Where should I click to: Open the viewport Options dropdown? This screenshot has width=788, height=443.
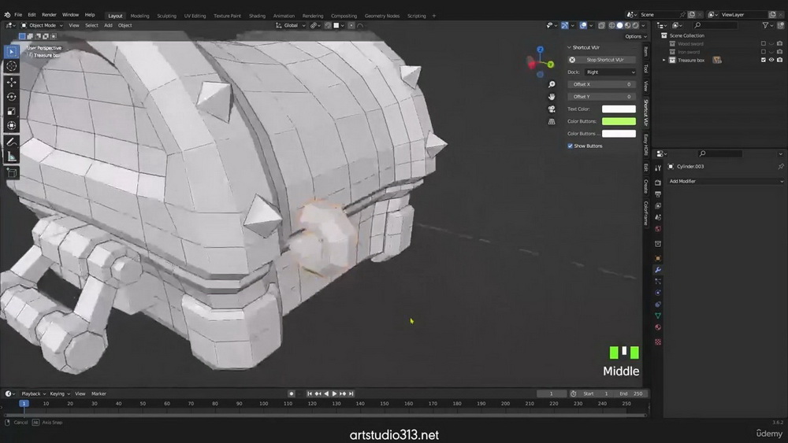point(636,37)
